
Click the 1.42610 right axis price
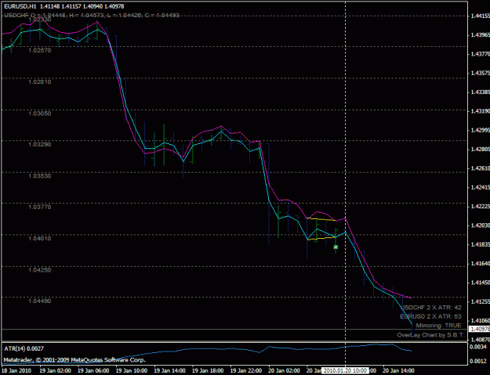coord(480,168)
